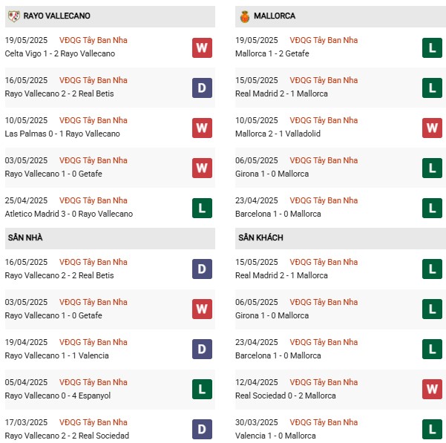446x443 pixels.
Task: Select the SÂN NHÀ section header
Action: coord(25,237)
